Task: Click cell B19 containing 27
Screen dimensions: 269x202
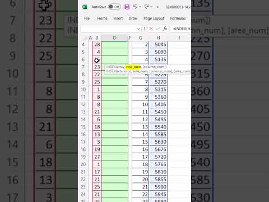Action: coord(97,157)
